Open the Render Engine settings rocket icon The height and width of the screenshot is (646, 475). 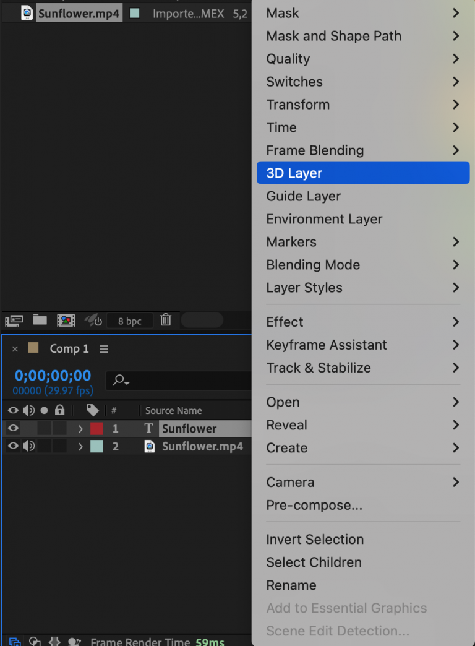coord(92,321)
